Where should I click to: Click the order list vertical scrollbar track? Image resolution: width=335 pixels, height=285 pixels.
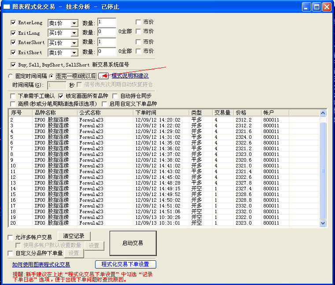pyautogui.click(x=323, y=194)
